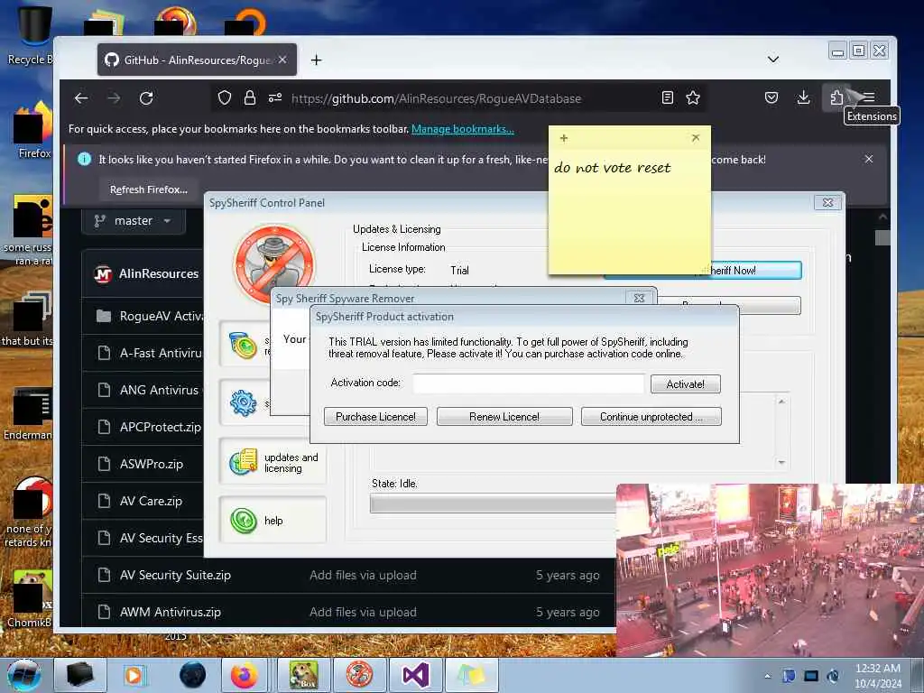The width and height of the screenshot is (924, 693).
Task: Open the taskbar clock and date
Action: tap(877, 676)
